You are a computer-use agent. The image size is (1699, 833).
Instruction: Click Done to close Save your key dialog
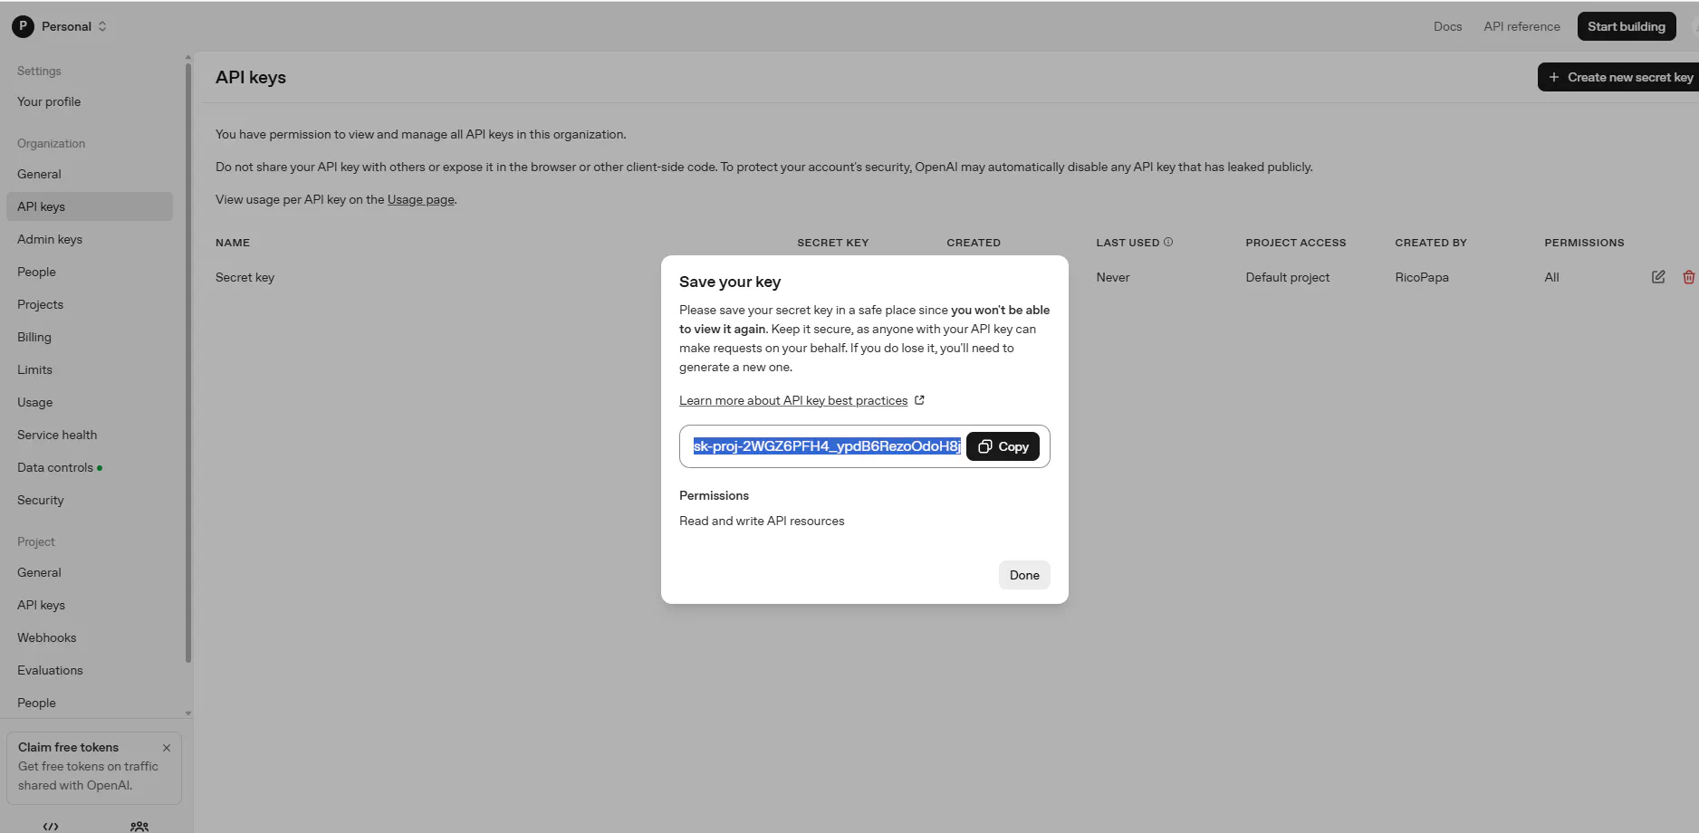(1024, 575)
